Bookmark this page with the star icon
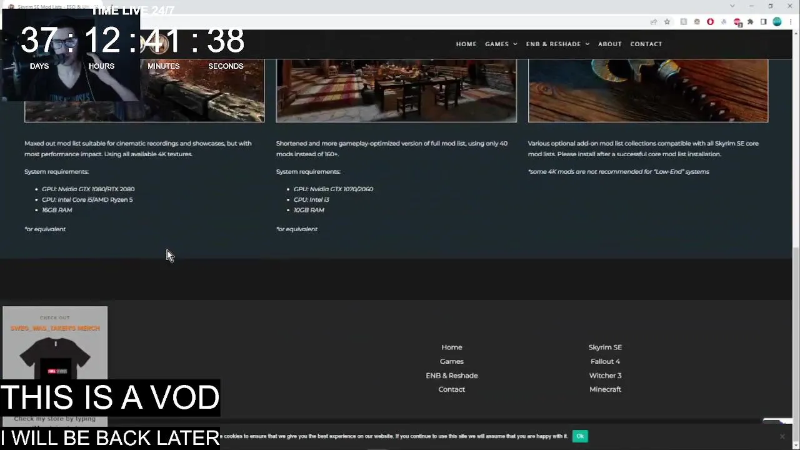This screenshot has height=450, width=800. point(667,22)
